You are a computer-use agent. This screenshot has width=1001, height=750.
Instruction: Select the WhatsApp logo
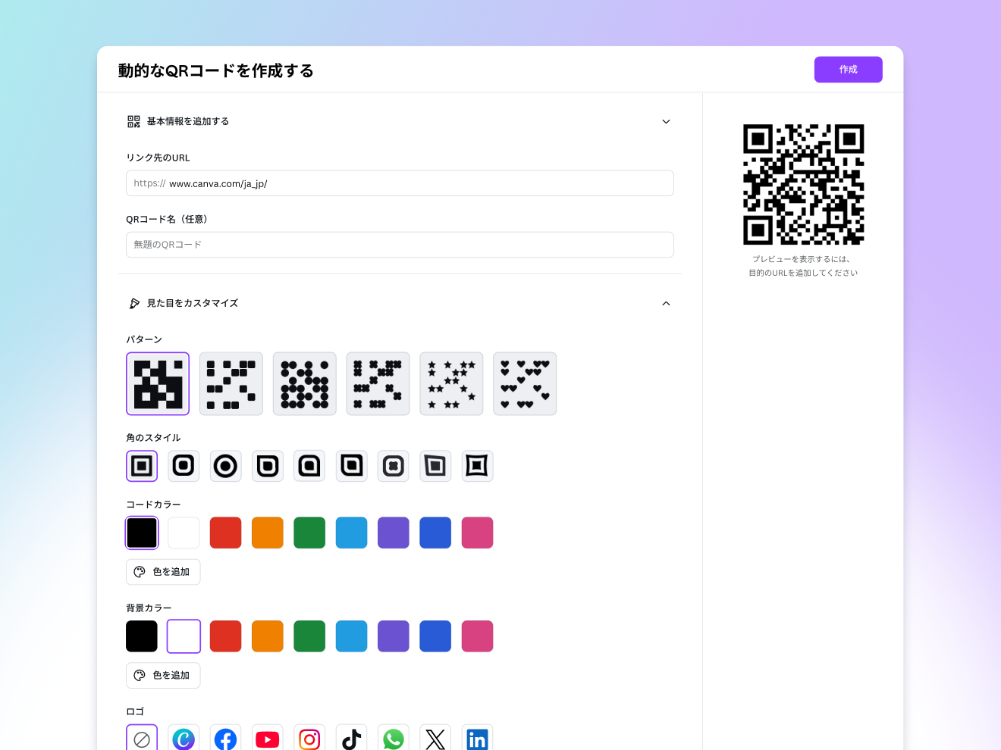(393, 739)
